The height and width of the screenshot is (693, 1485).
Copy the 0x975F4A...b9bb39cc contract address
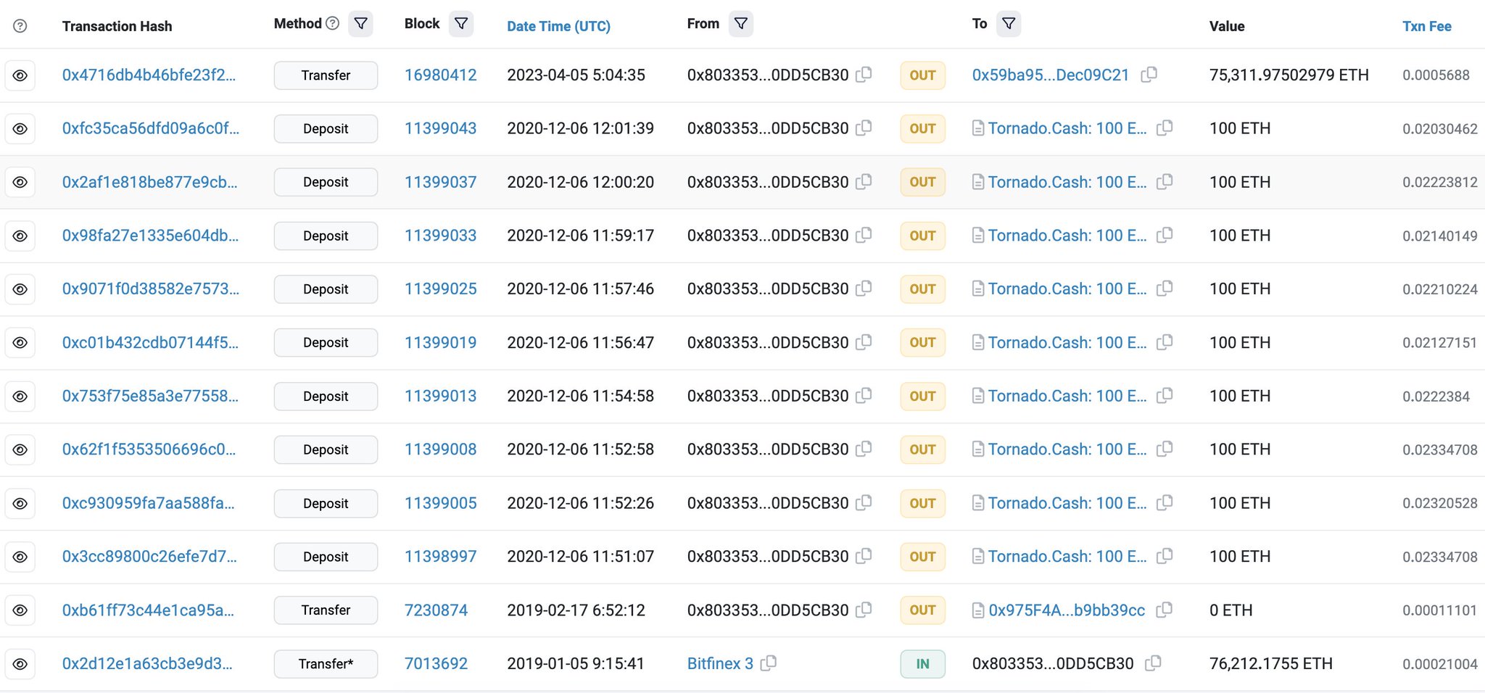(x=1164, y=610)
